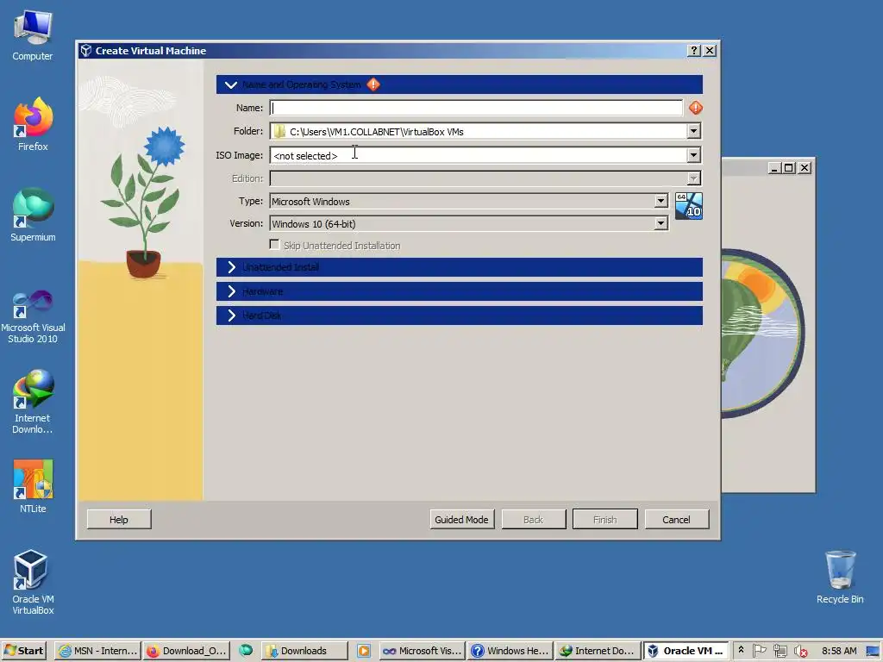883x662 pixels.
Task: Expand the Hardware section
Action: (x=231, y=291)
